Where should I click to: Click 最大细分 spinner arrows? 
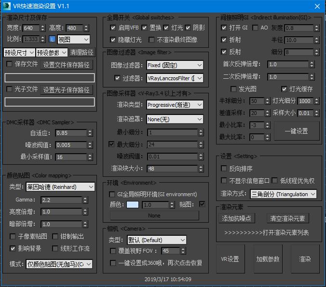(x=201, y=144)
